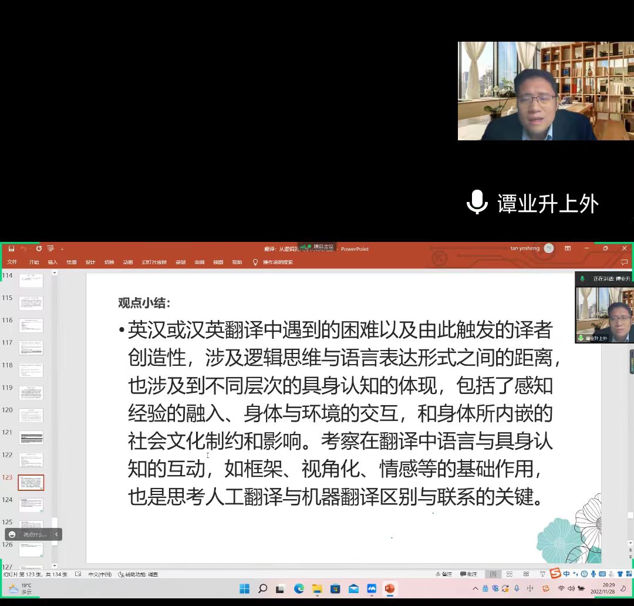Click the 辅助功能 accessibility check button

coord(138,574)
